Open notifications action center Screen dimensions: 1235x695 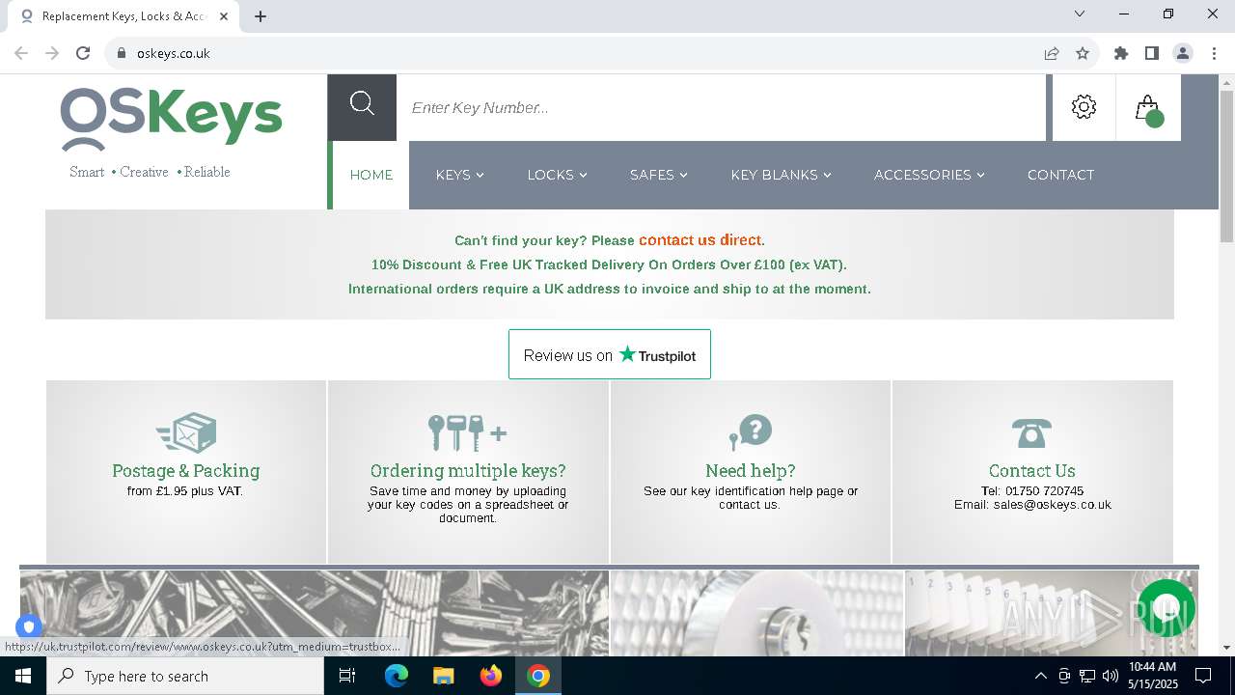(x=1203, y=676)
